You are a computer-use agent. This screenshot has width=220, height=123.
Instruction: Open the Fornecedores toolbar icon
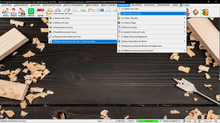pos(13,12)
